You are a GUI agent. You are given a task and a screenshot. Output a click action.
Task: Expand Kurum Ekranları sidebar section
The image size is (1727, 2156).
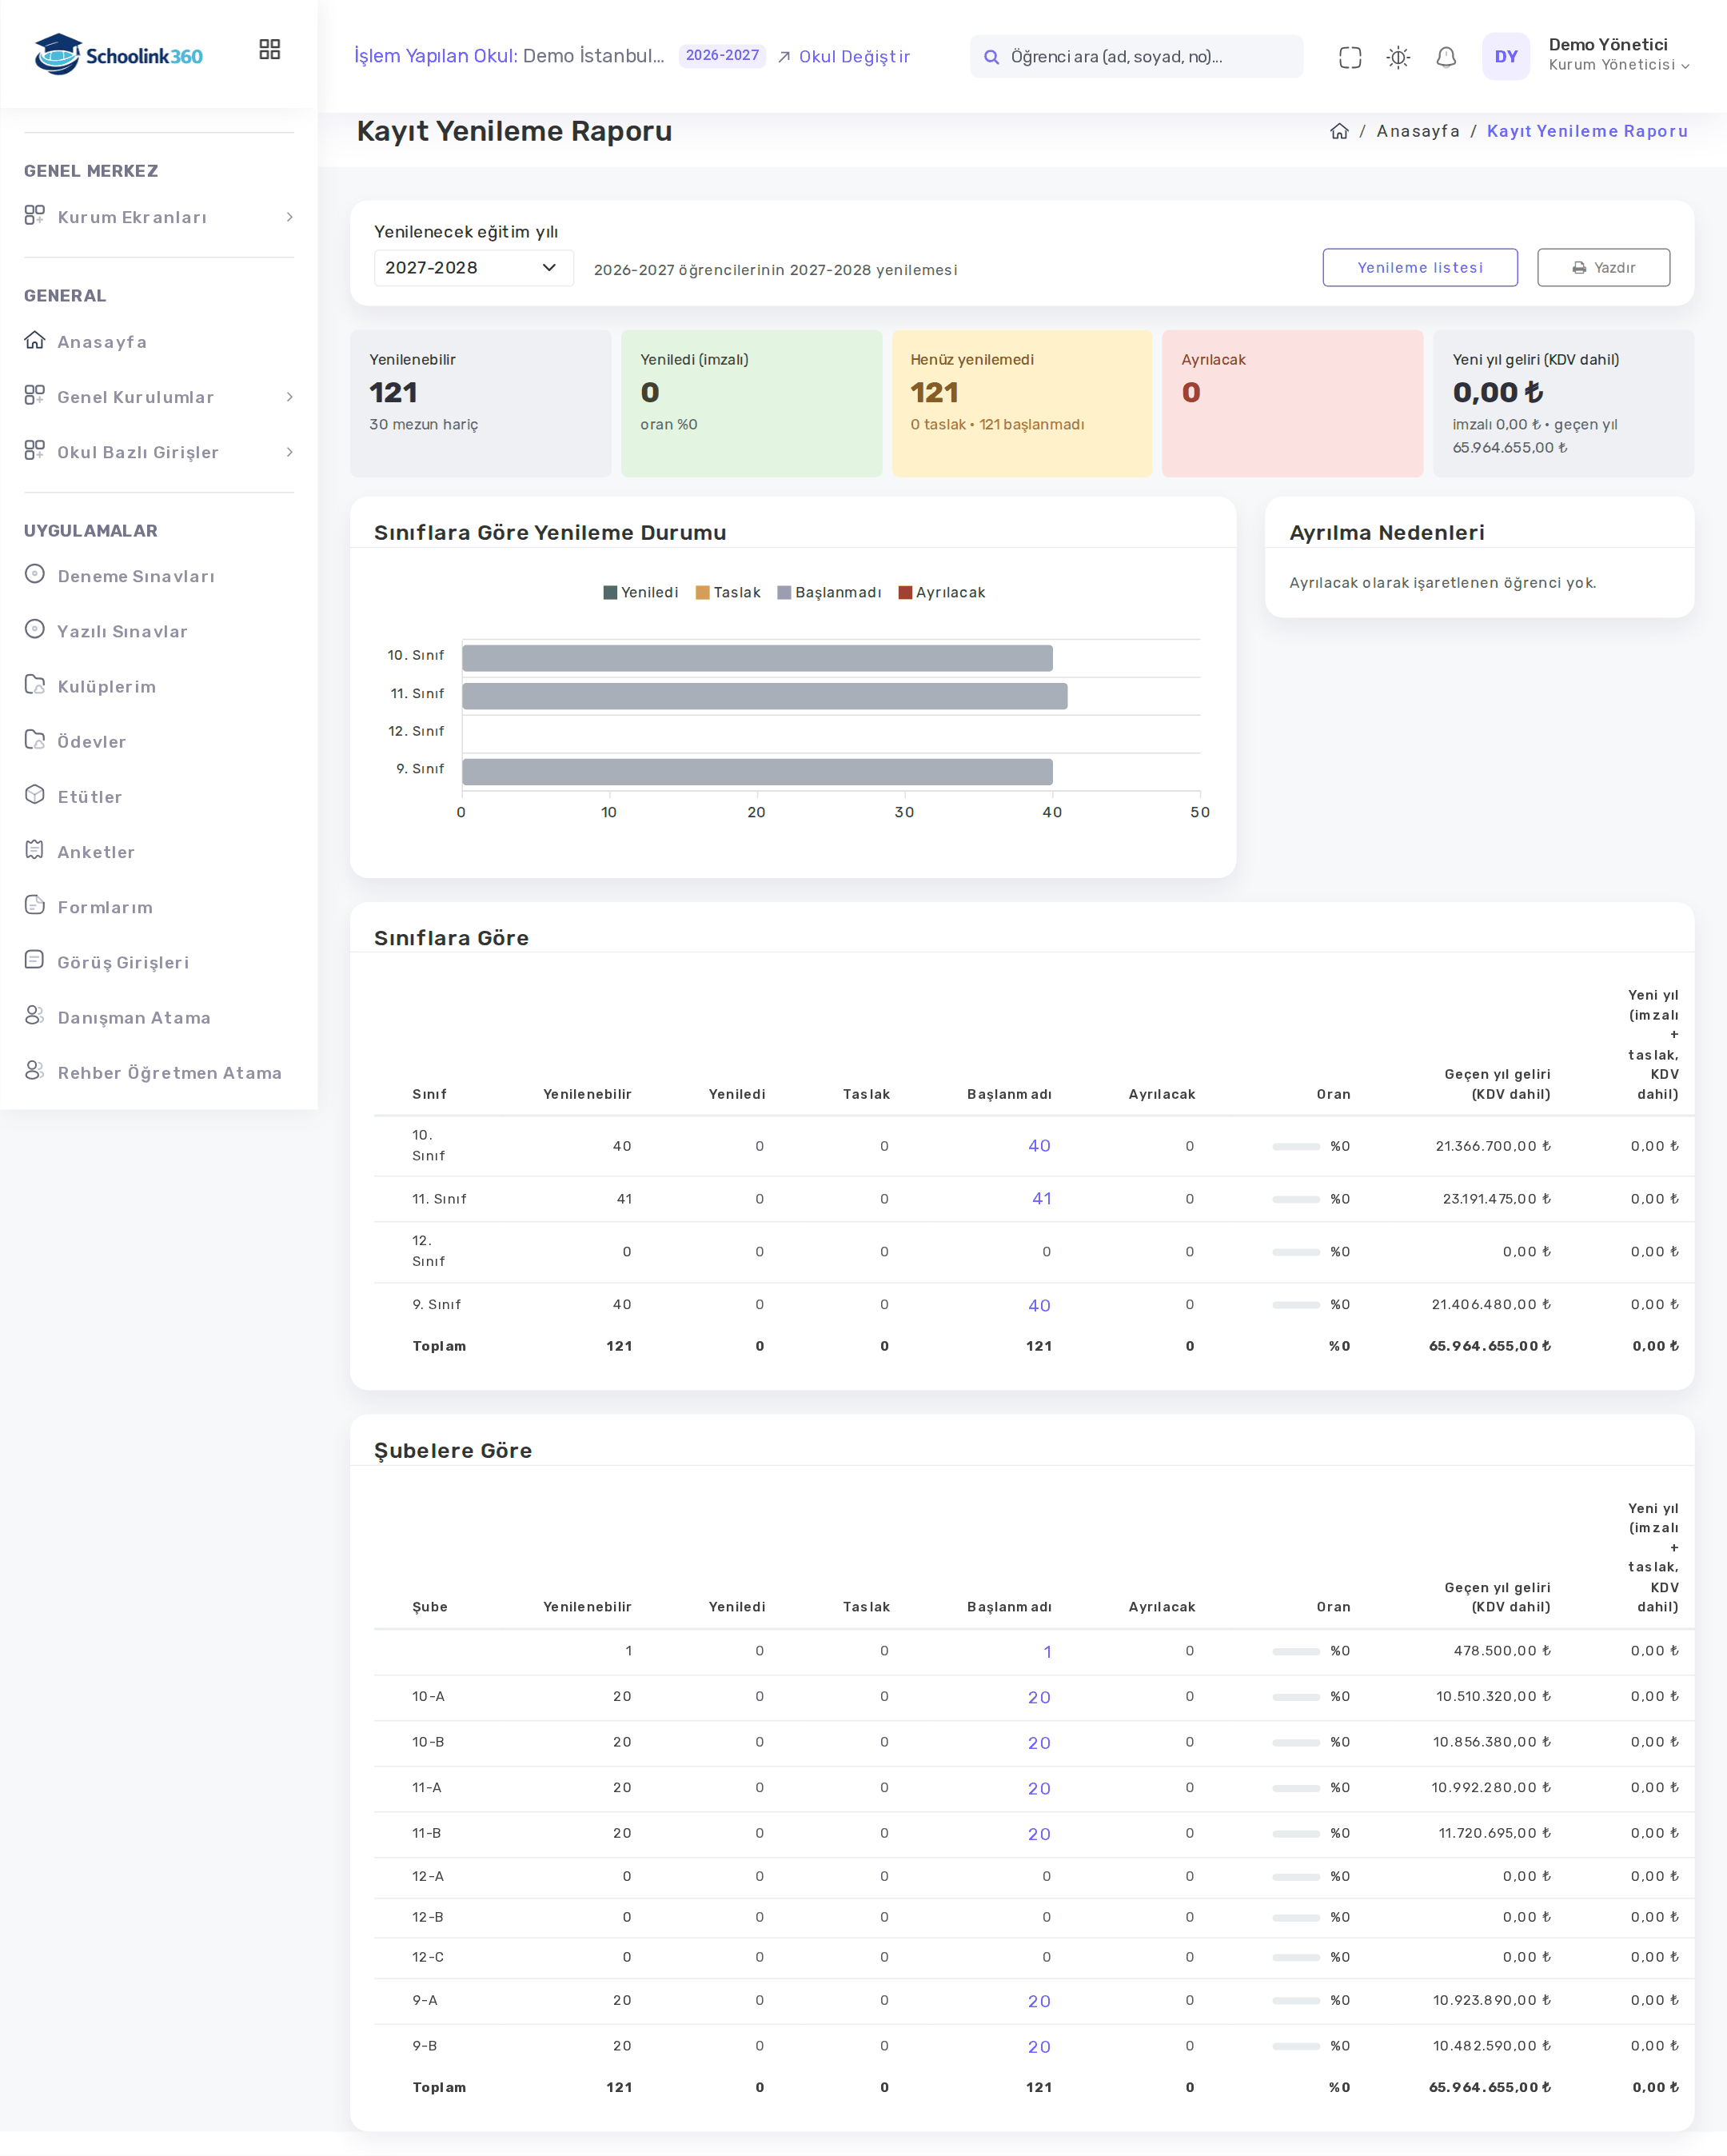click(159, 217)
